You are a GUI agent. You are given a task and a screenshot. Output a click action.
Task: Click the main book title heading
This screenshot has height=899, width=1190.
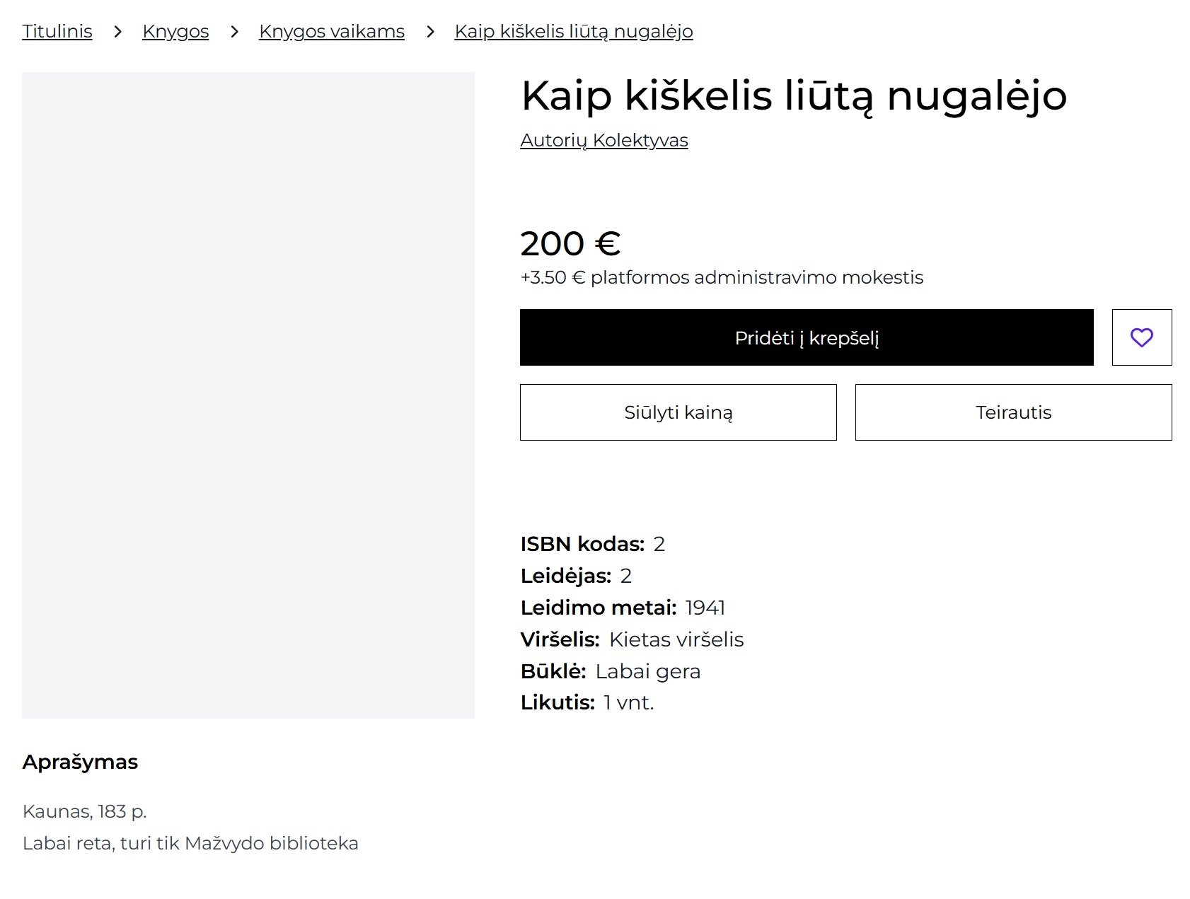(x=794, y=96)
